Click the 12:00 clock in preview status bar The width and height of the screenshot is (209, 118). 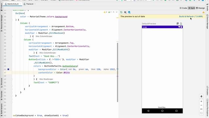144,27
